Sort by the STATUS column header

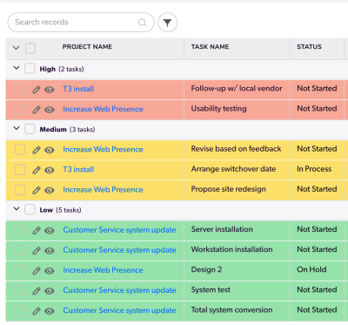click(309, 47)
